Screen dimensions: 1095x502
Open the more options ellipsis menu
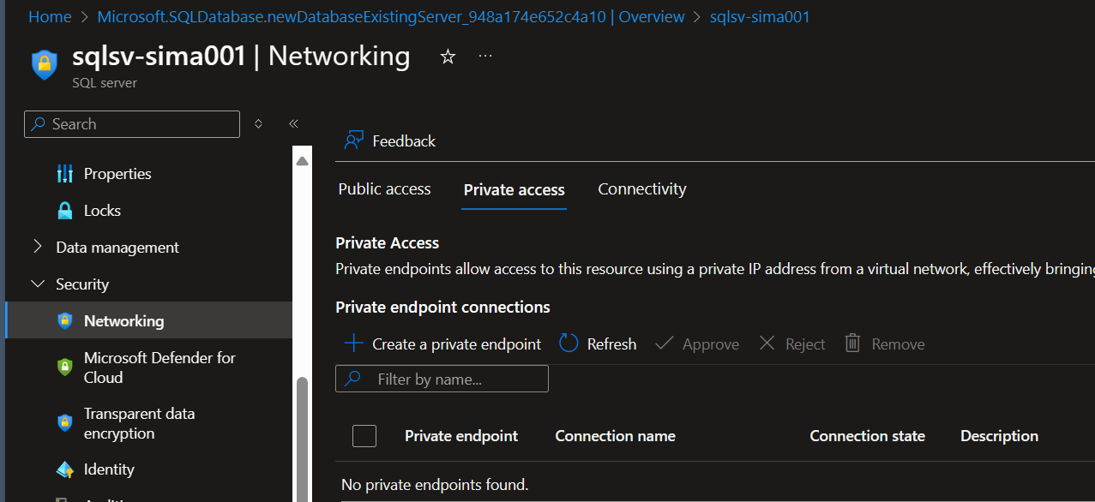485,57
